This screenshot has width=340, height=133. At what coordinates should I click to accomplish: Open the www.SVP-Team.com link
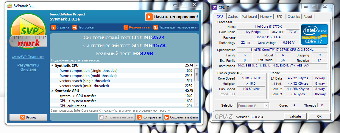[28, 57]
